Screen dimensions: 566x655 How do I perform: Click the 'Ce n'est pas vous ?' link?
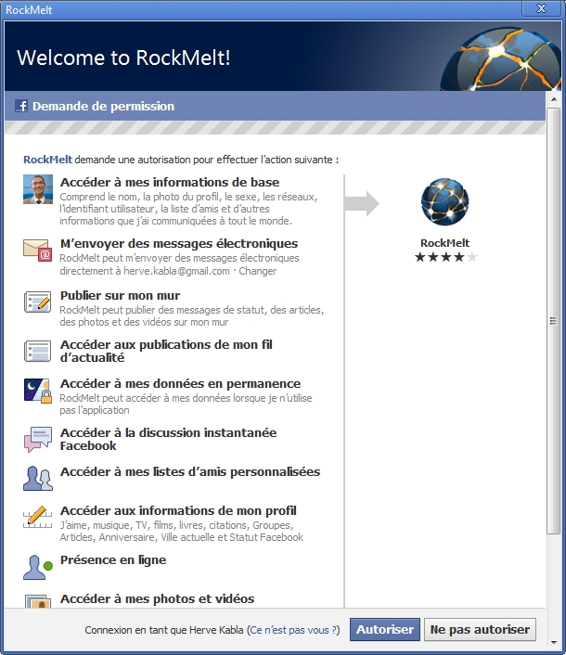[x=293, y=630]
